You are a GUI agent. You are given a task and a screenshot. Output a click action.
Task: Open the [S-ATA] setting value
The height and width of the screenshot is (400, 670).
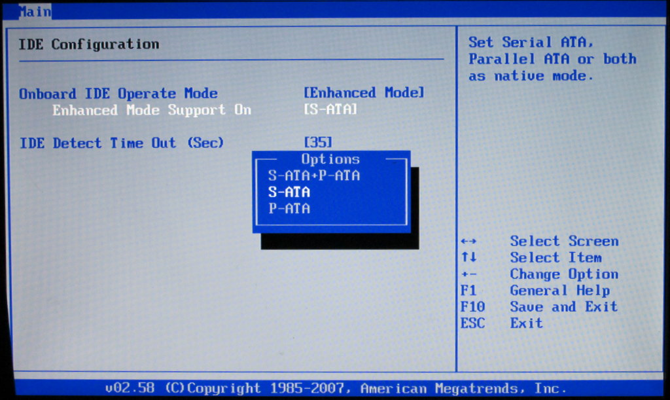[x=330, y=109]
